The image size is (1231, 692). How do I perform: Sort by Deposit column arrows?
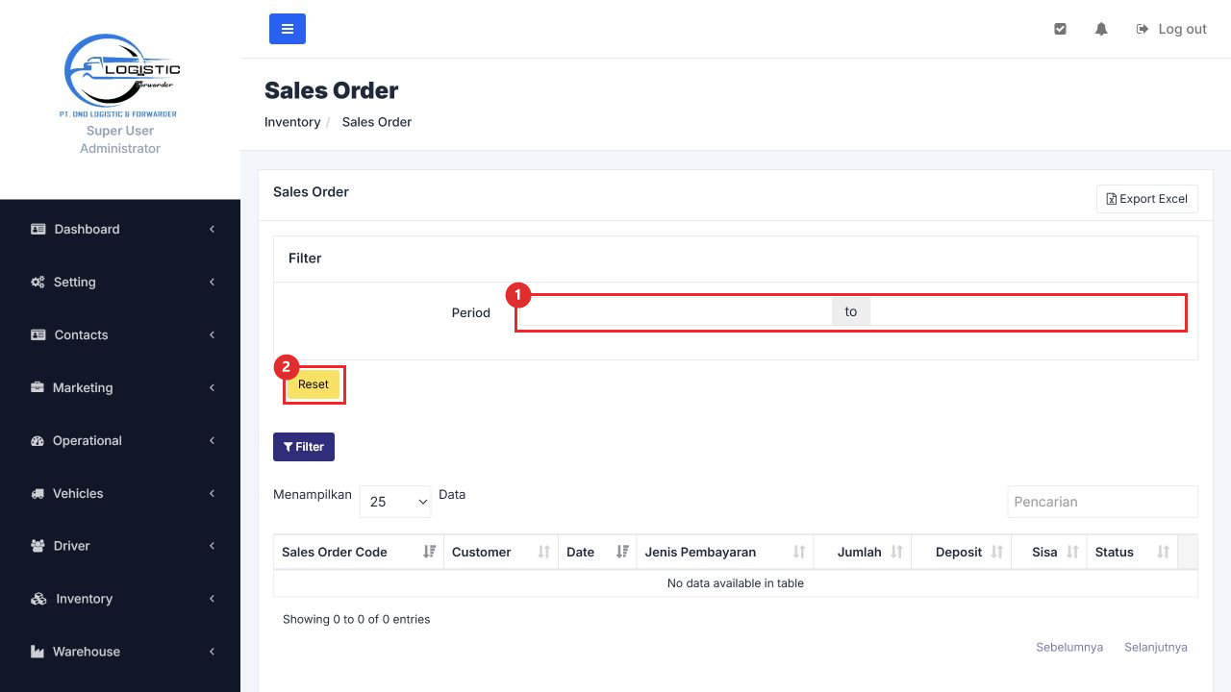(996, 552)
